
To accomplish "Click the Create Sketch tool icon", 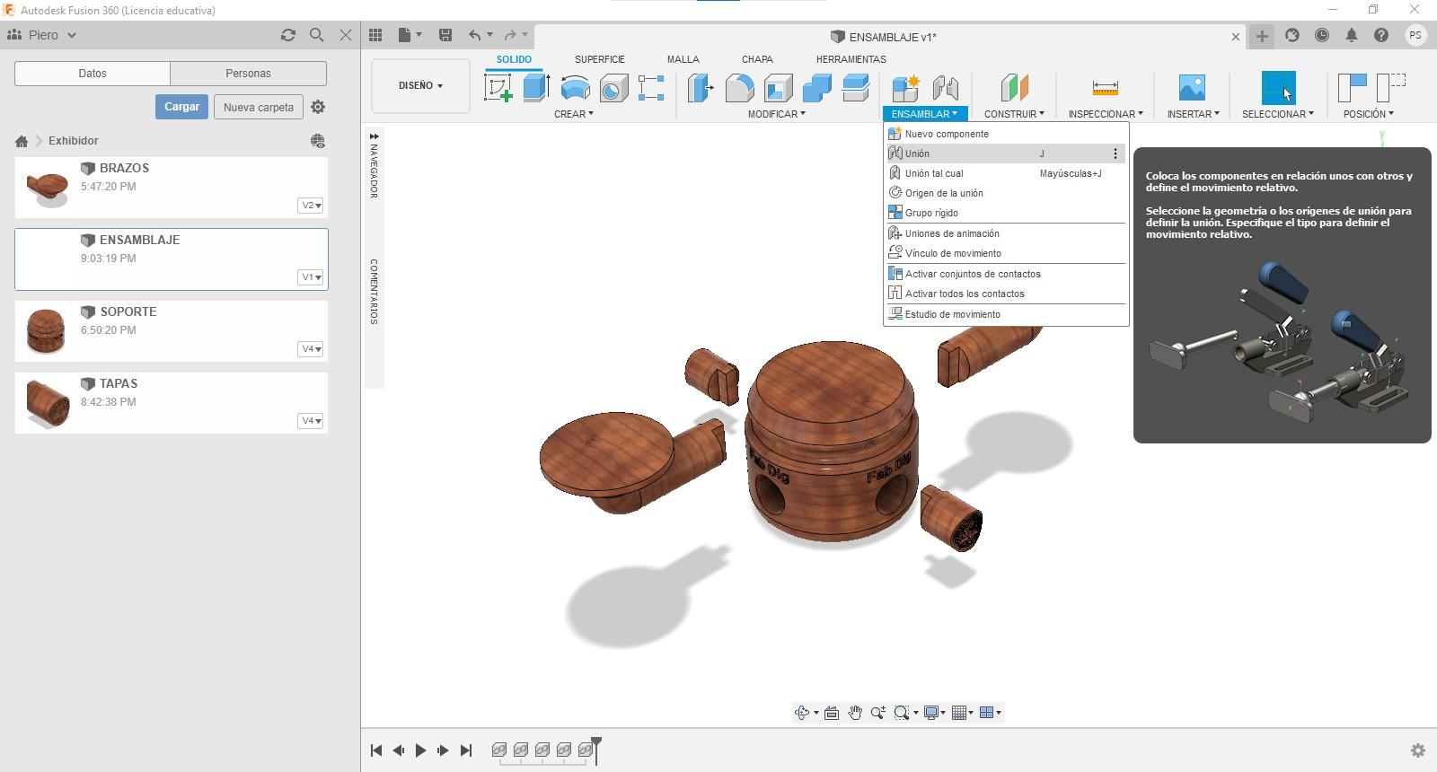I will pos(498,88).
